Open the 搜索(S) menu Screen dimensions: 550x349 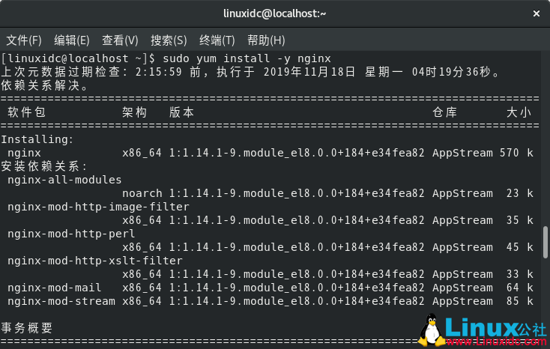tap(169, 40)
